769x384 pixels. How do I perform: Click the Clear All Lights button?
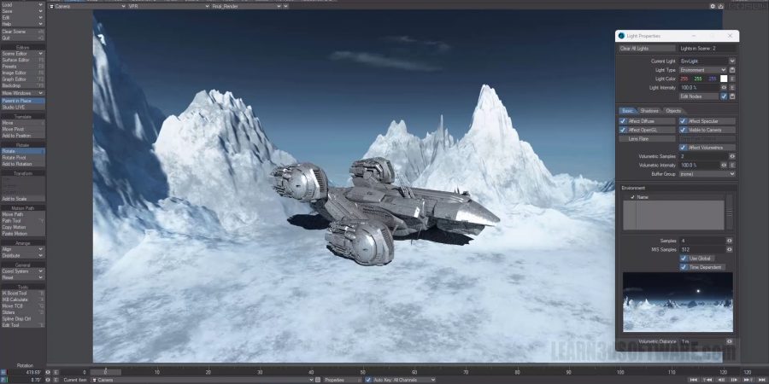pos(646,49)
